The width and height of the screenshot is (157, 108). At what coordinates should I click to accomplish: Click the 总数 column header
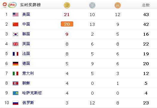[146, 5]
